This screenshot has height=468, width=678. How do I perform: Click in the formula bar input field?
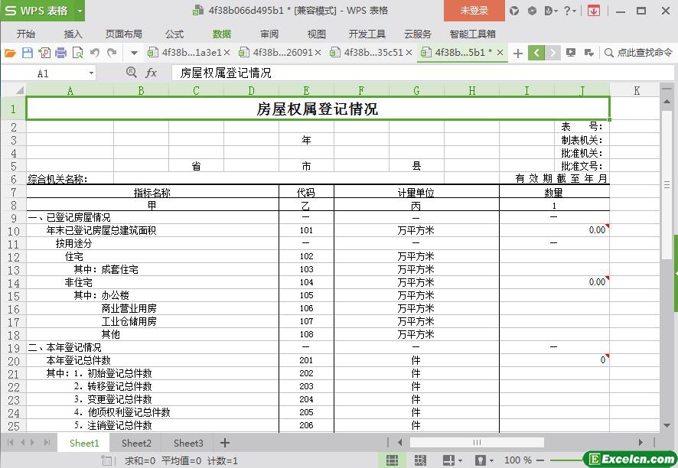pyautogui.click(x=422, y=73)
